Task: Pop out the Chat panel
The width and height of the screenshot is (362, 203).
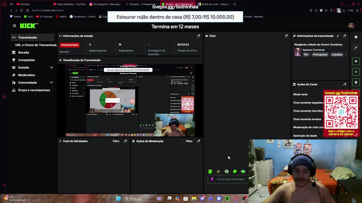Action: 286,36
